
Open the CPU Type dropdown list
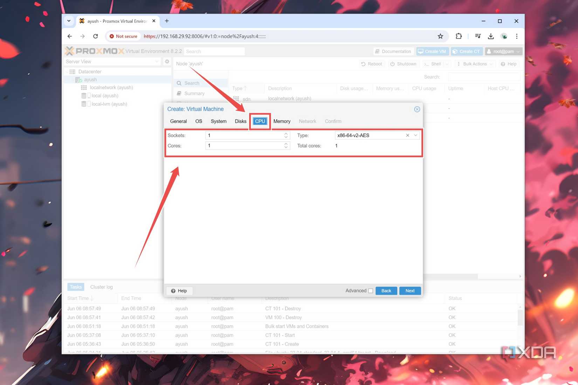(x=415, y=135)
